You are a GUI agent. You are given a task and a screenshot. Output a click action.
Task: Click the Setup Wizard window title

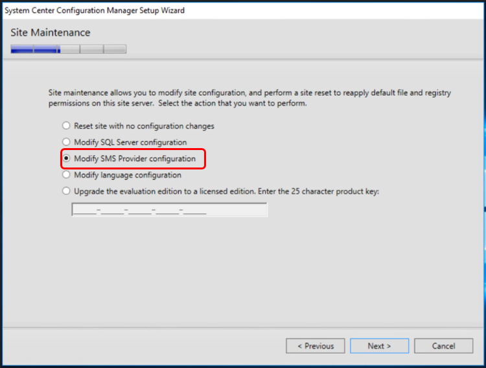95,10
